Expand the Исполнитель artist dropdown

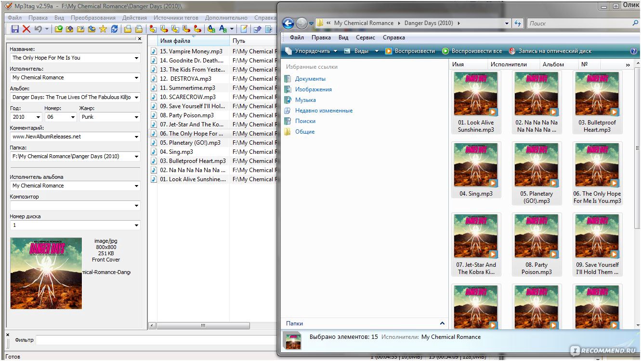(x=136, y=78)
